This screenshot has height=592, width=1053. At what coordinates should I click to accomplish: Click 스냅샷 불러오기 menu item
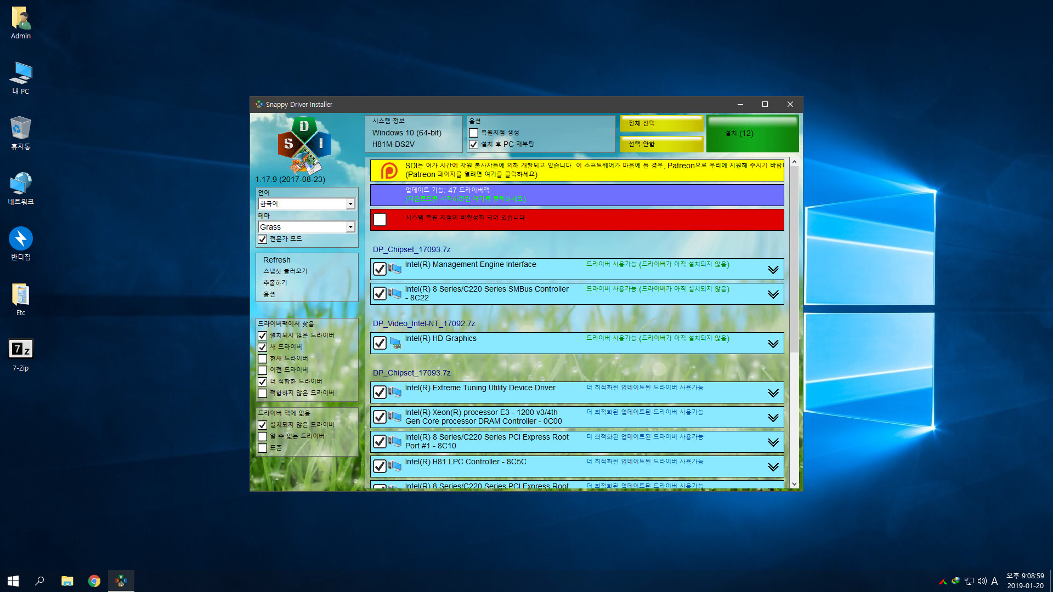(285, 271)
